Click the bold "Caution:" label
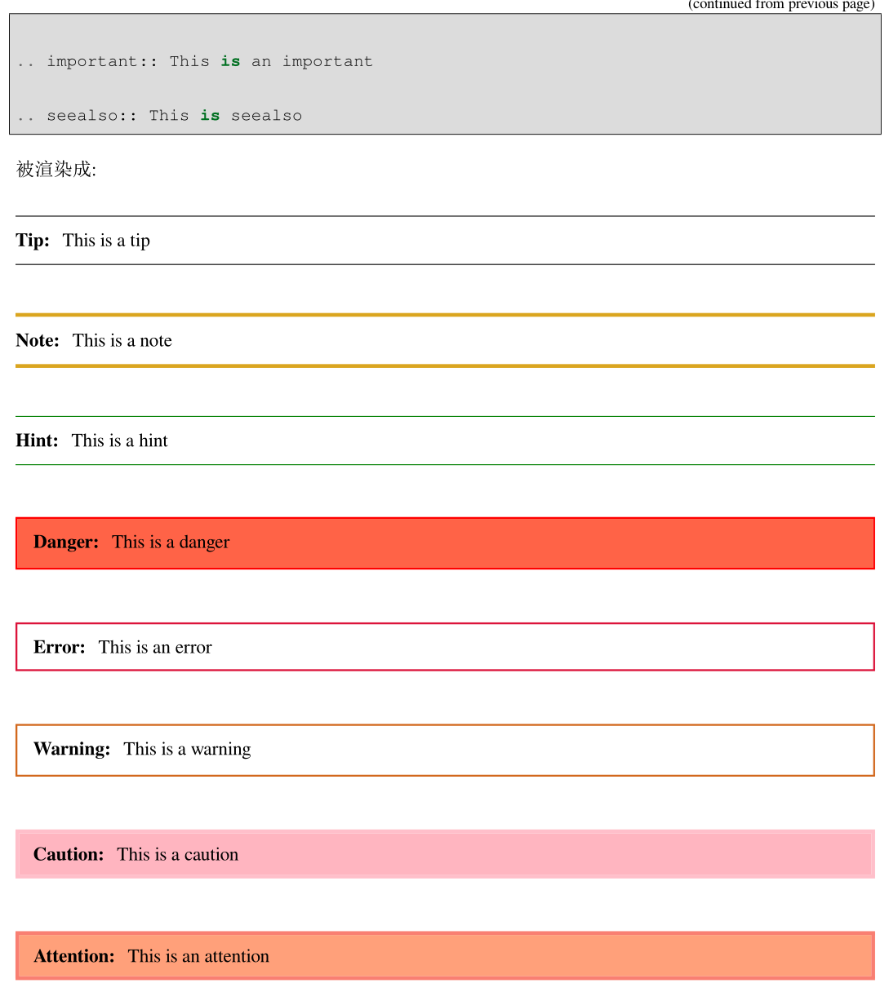Viewport: 889px width, 992px height. pyautogui.click(x=69, y=855)
